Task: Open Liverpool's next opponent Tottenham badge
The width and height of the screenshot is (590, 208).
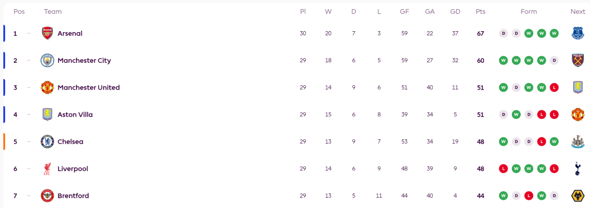Action: pyautogui.click(x=577, y=169)
